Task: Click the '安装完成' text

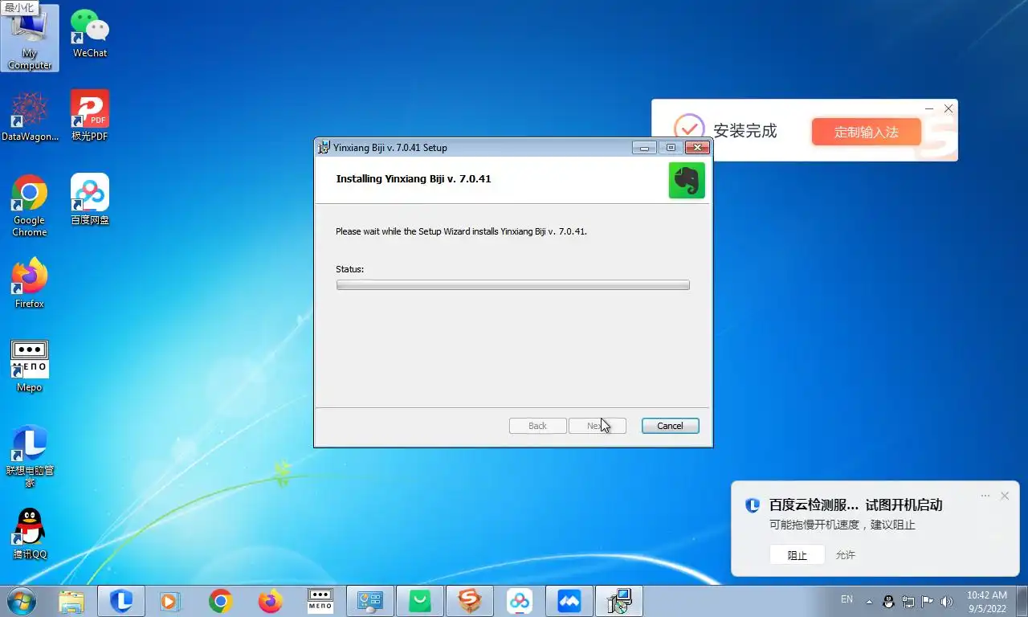Action: coord(745,131)
